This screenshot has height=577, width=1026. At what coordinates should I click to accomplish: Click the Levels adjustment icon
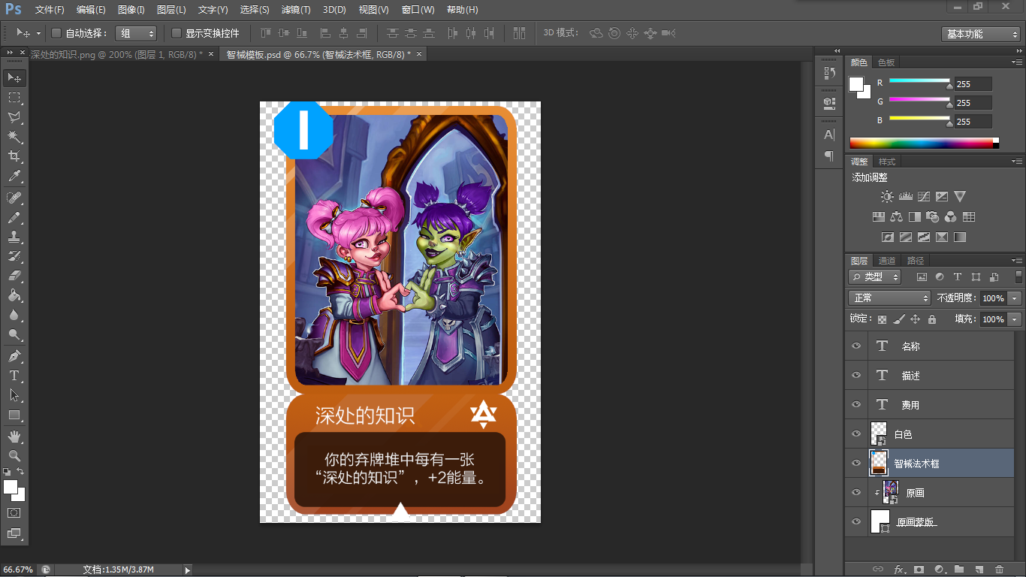click(905, 197)
